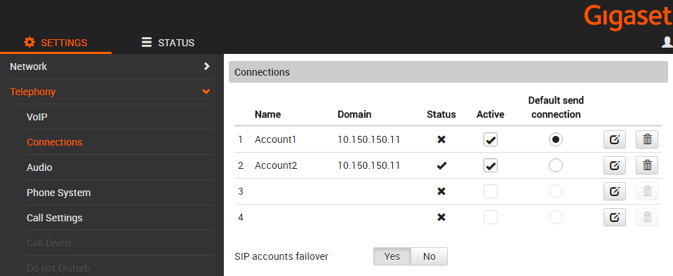Tick the Active checkbox for connection 3
Screen dimensions: 673x276
click(490, 191)
